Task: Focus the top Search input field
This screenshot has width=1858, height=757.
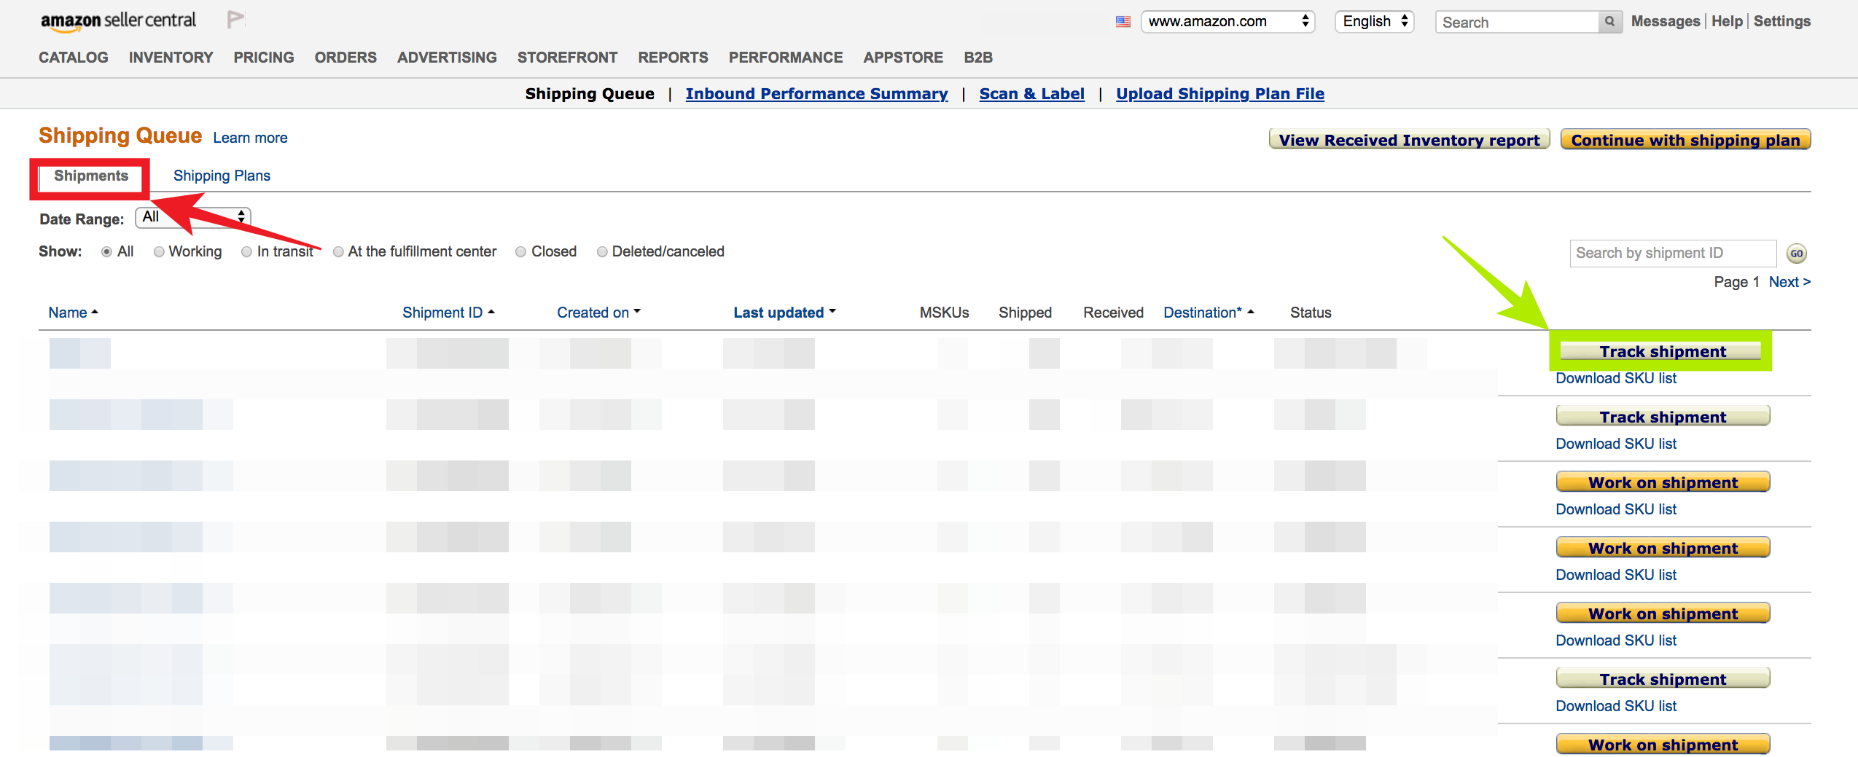Action: pyautogui.click(x=1518, y=22)
